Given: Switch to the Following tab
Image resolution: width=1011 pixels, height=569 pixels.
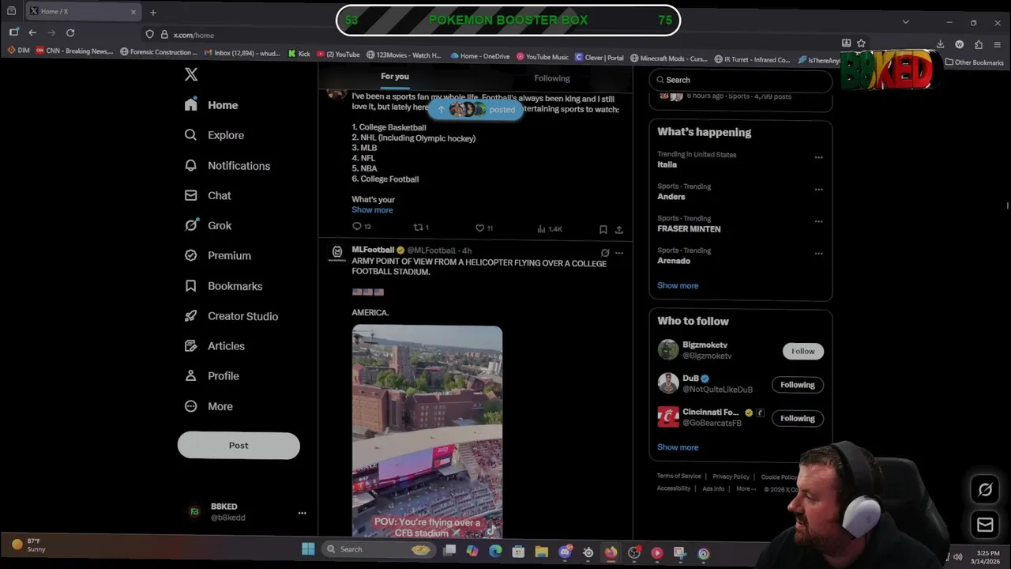Looking at the screenshot, I should (552, 78).
